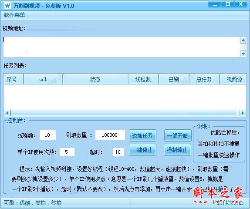The image size is (250, 209).
Task: Edit the 单个IP使用次数 input field
Action: tap(67, 152)
